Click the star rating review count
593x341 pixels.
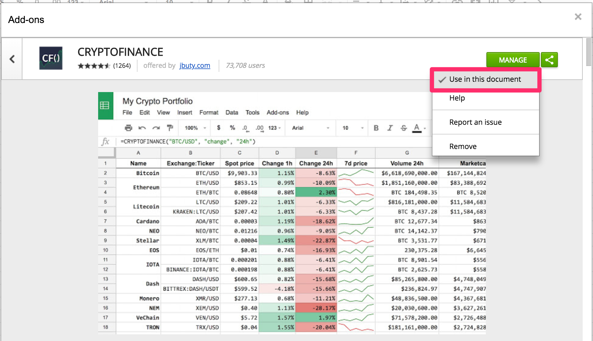point(122,66)
